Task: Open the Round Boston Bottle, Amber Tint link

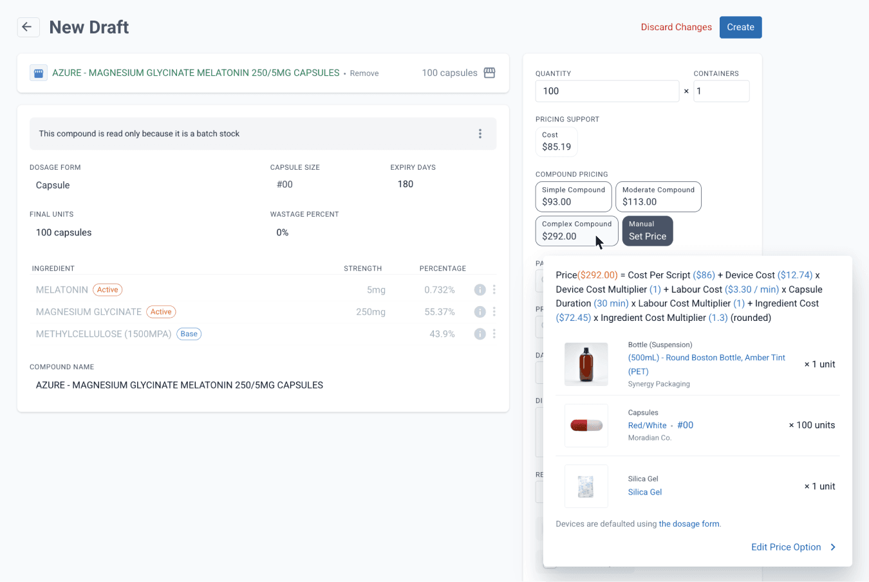Action: (x=707, y=365)
